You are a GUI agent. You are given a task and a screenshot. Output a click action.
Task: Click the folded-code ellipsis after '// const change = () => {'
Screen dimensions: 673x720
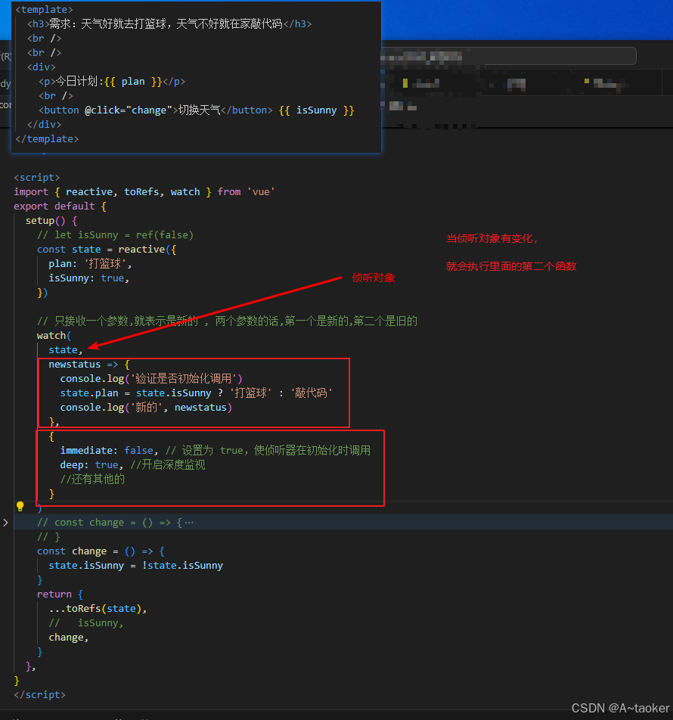tap(189, 523)
